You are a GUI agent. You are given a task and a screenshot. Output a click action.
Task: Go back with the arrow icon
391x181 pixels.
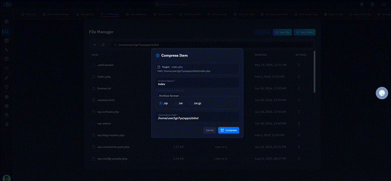[x=95, y=45]
